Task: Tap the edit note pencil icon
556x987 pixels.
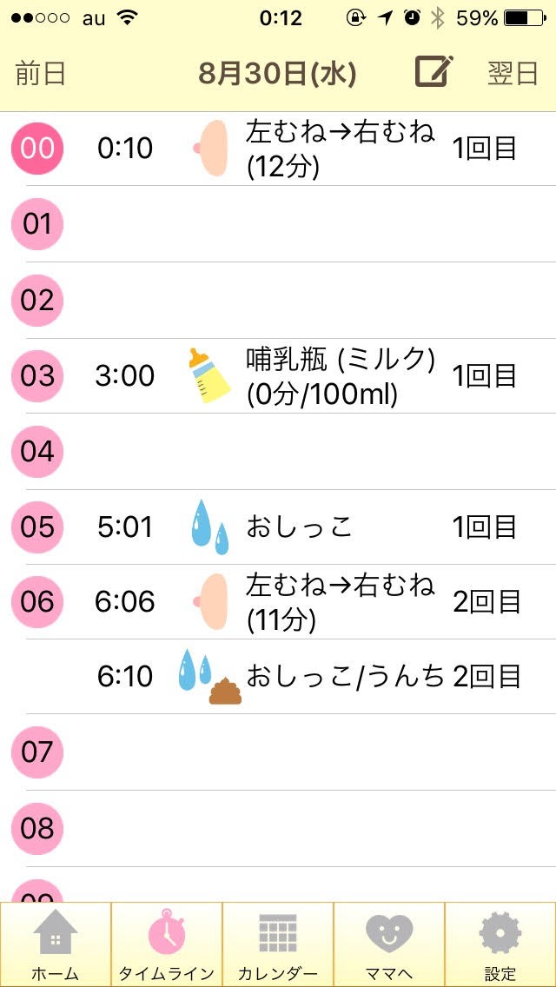Action: pos(434,73)
